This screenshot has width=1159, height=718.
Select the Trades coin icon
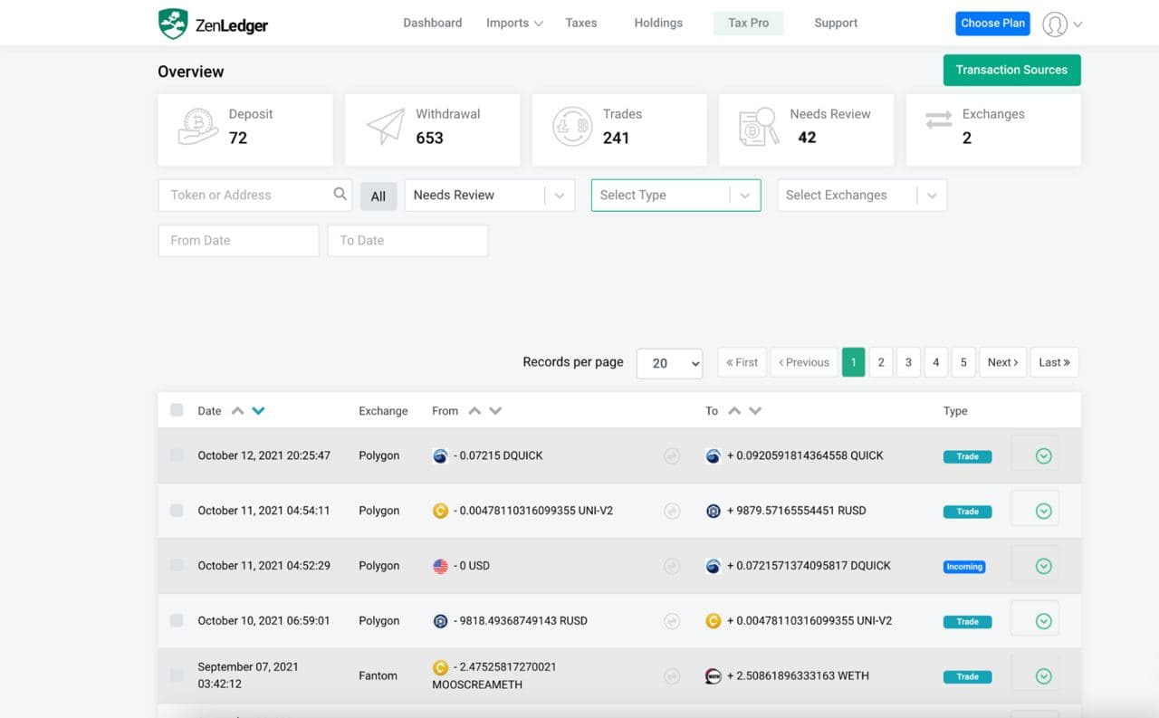(x=570, y=127)
